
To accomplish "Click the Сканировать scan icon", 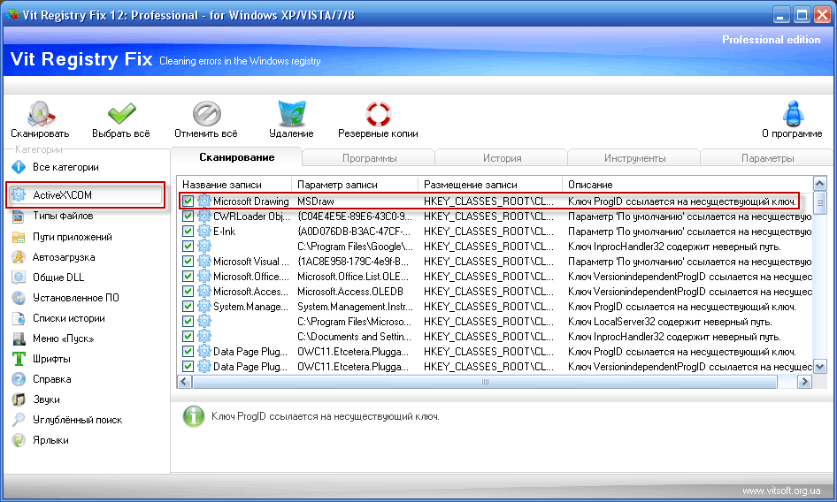I will [40, 115].
